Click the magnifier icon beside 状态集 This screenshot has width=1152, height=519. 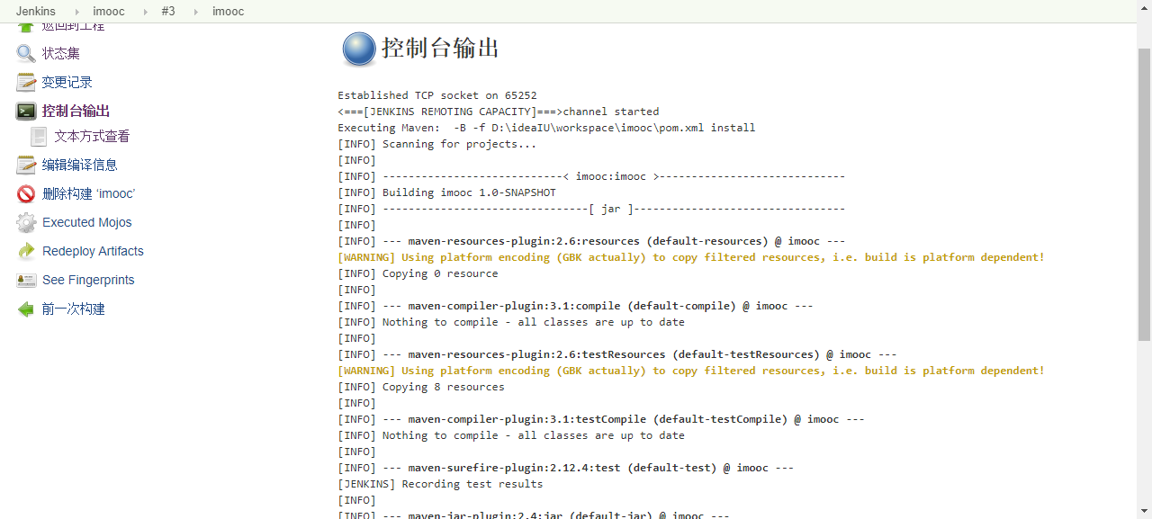click(26, 53)
